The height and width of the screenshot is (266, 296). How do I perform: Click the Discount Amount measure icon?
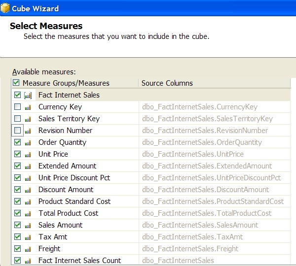coord(28,190)
